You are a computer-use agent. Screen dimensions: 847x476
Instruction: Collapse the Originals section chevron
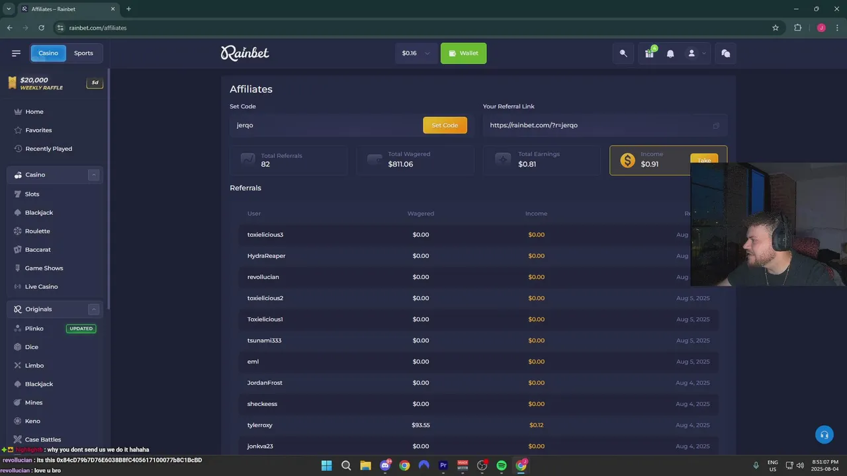(94, 309)
